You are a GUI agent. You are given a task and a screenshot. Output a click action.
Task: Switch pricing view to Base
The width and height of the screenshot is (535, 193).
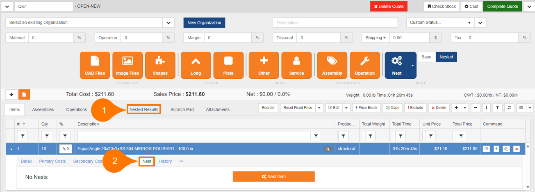coord(426,57)
